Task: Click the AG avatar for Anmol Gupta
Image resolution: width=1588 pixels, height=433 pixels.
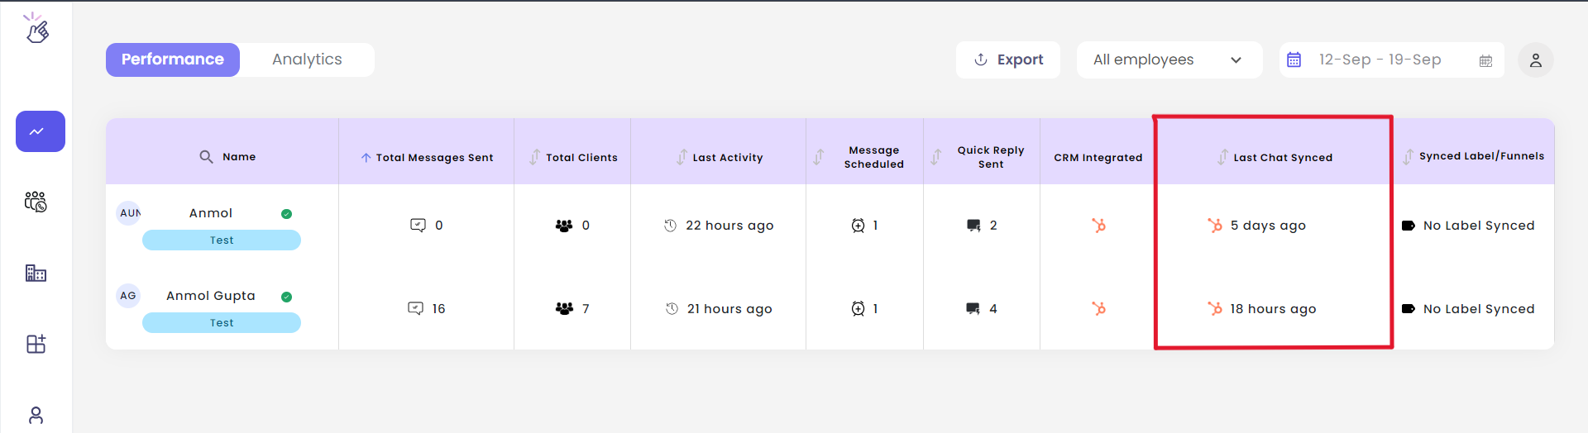Action: click(128, 296)
